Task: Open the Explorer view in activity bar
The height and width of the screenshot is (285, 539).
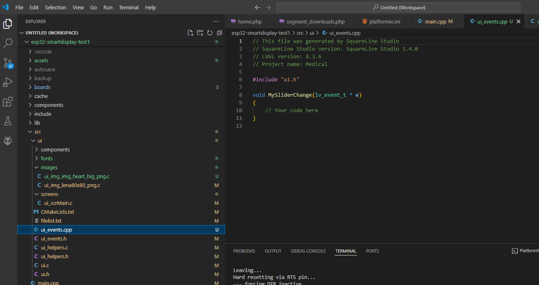Action: coord(8,24)
